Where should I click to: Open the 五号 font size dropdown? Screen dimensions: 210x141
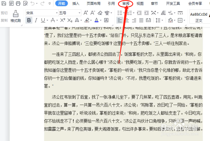pyautogui.click(x=80, y=13)
